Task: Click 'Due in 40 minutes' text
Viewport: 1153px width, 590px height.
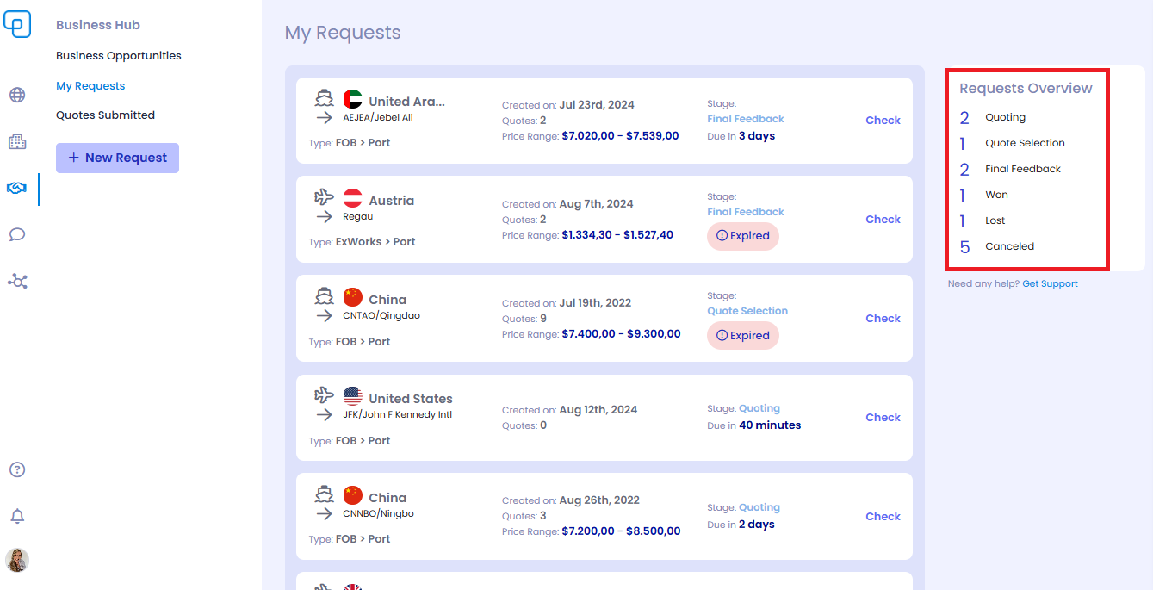Action: coord(754,425)
